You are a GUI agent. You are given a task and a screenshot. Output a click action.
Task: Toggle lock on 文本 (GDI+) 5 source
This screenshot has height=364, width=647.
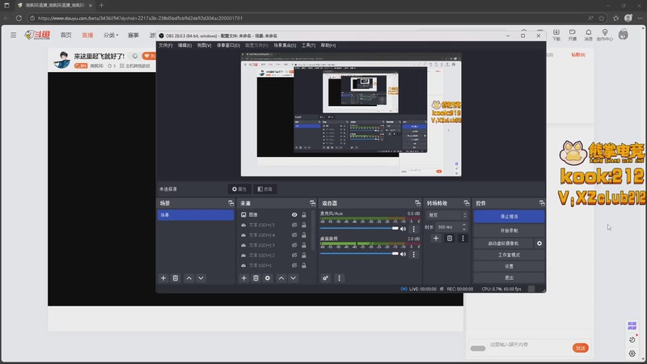[304, 225]
